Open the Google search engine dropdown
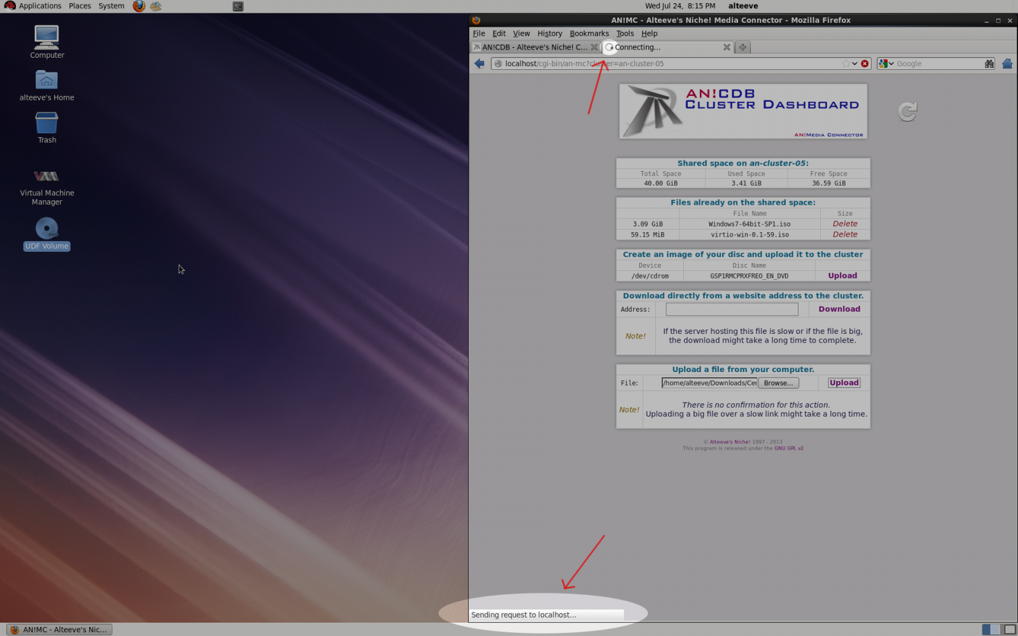The height and width of the screenshot is (636, 1018). click(886, 64)
